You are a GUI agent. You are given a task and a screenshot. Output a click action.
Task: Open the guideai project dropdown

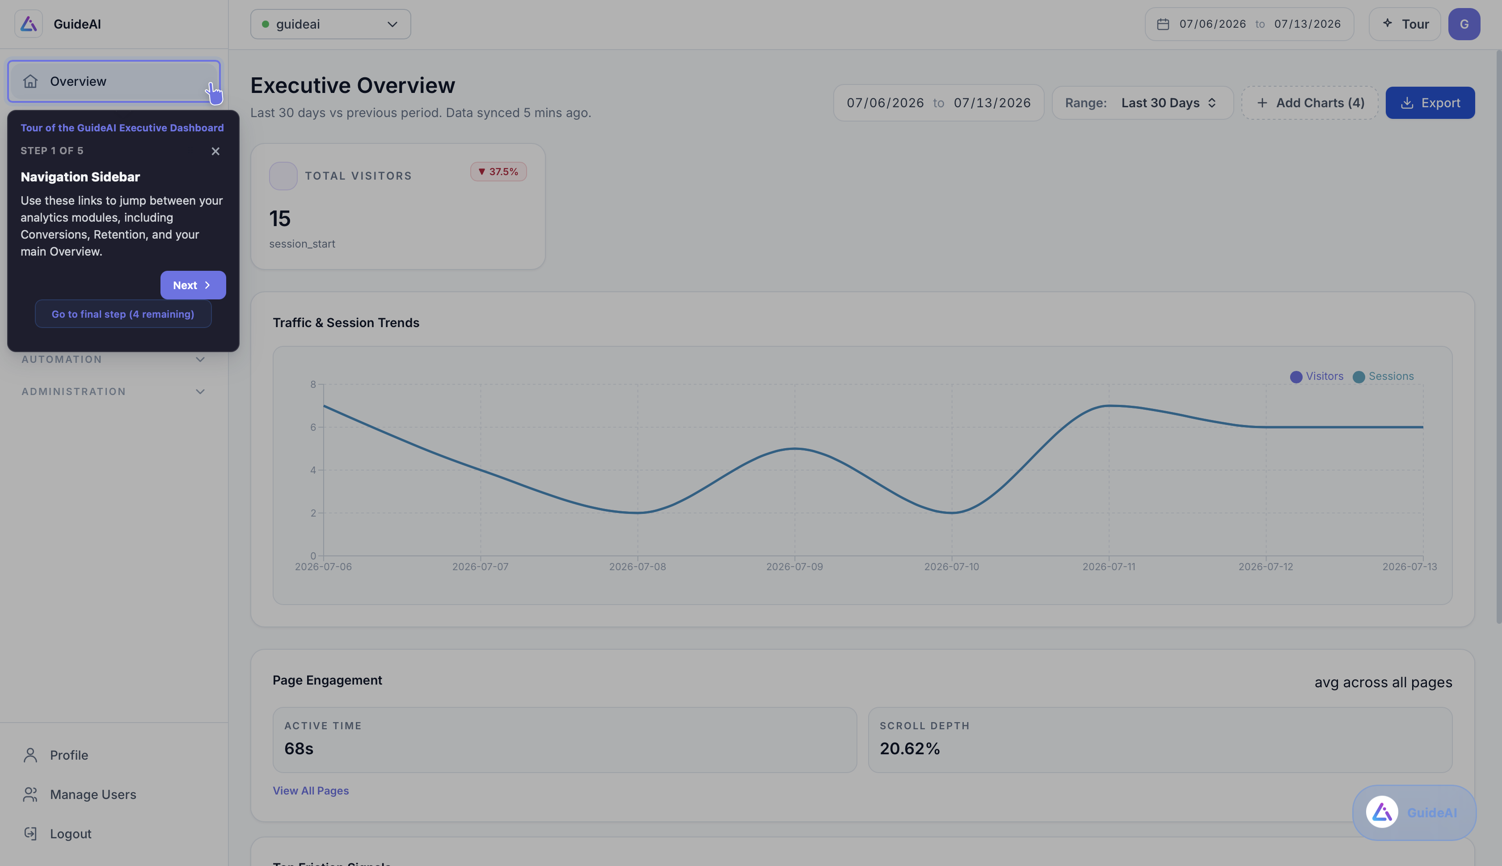[331, 24]
